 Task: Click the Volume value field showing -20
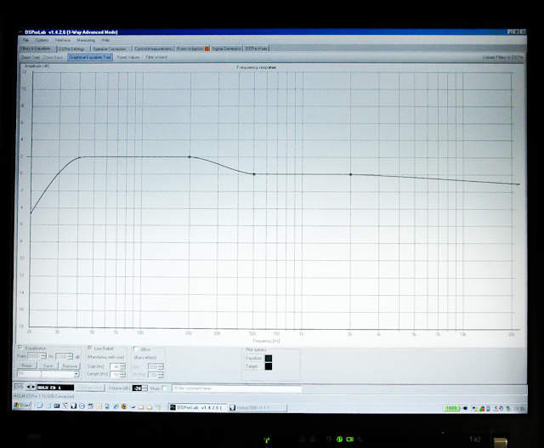[138, 388]
